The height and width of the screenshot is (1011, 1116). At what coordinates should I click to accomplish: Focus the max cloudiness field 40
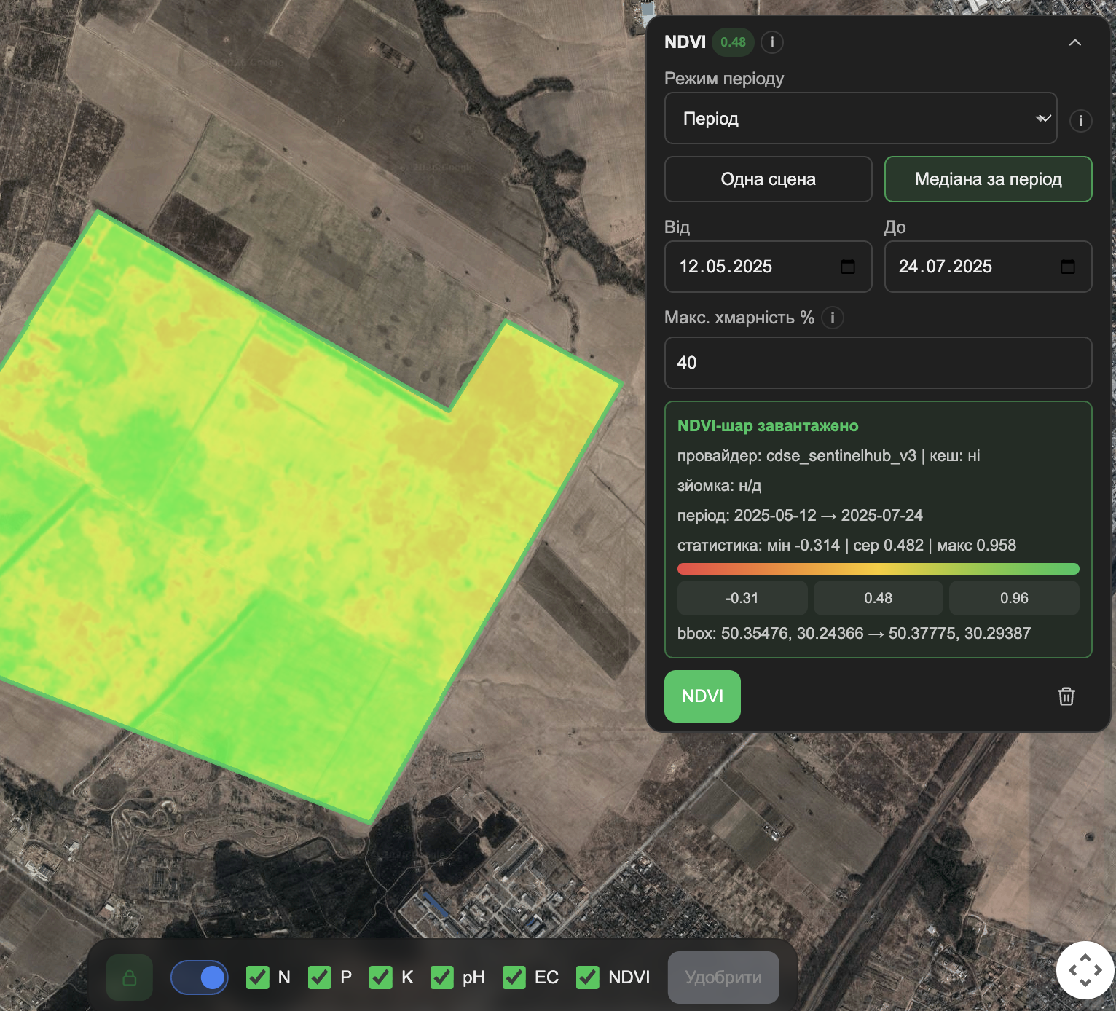[878, 363]
